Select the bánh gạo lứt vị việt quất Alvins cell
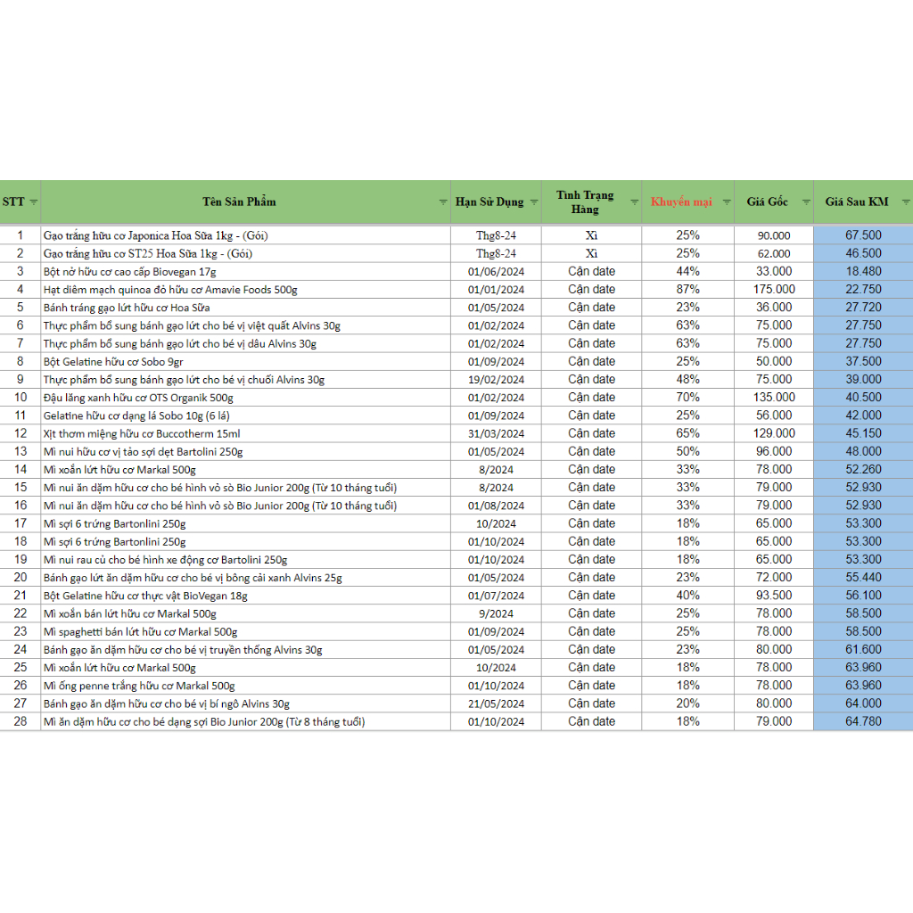Viewport: 913px width, 913px height. [x=246, y=325]
